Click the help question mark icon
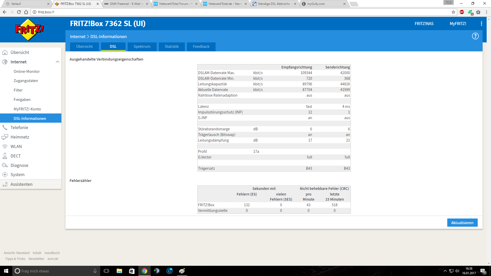The height and width of the screenshot is (276, 491). [x=475, y=36]
